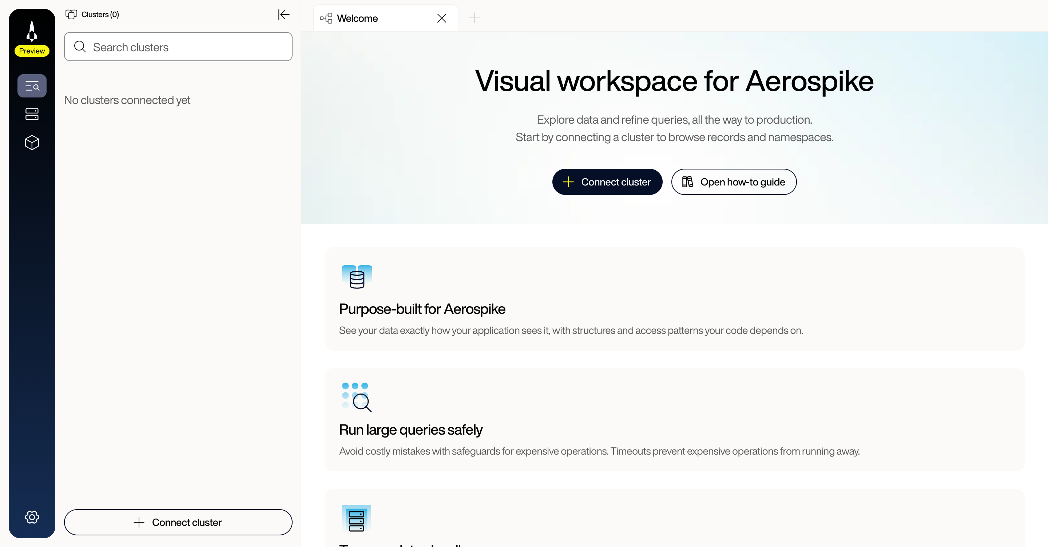Viewport: 1048px width, 547px height.
Task: Click the Clusters icon beside the panel title
Action: pos(71,14)
